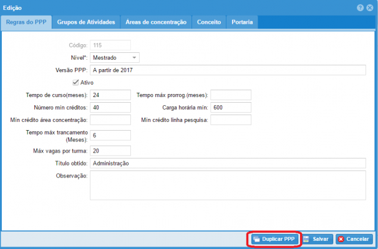The width and height of the screenshot is (378, 249).
Task: Go to the Portaria tab
Action: 242,22
